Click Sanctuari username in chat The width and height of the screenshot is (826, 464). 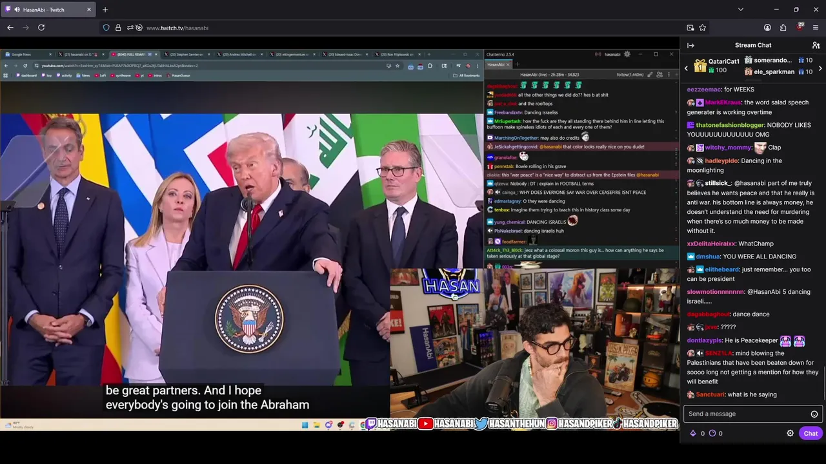tap(710, 394)
